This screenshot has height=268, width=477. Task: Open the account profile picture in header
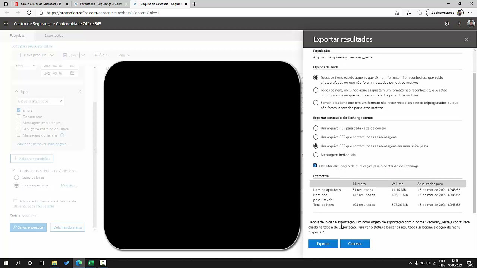pos(471,23)
